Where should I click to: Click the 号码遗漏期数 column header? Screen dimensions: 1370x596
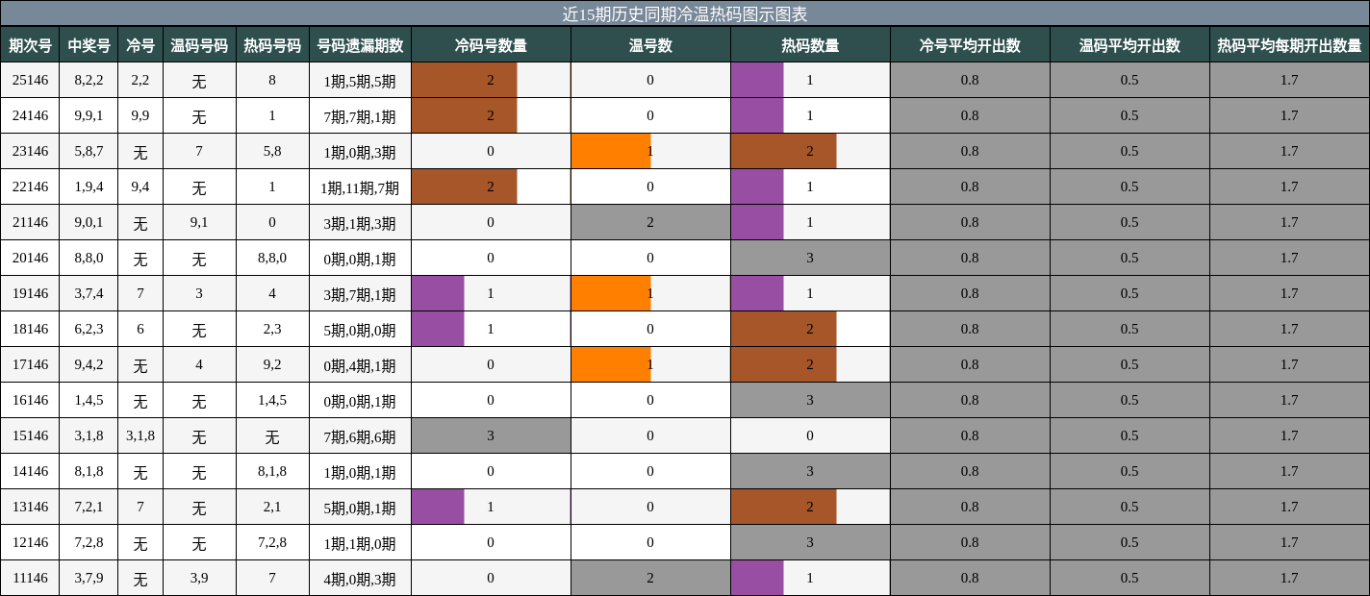pyautogui.click(x=360, y=45)
